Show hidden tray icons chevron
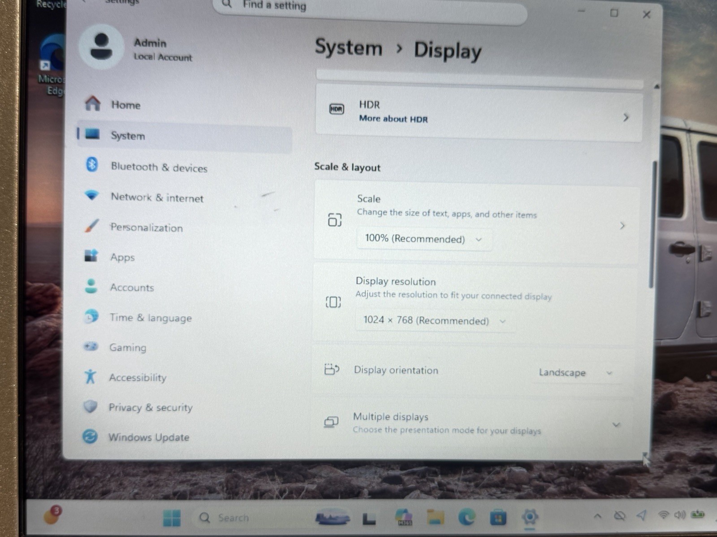This screenshot has height=537, width=717. pos(597,516)
